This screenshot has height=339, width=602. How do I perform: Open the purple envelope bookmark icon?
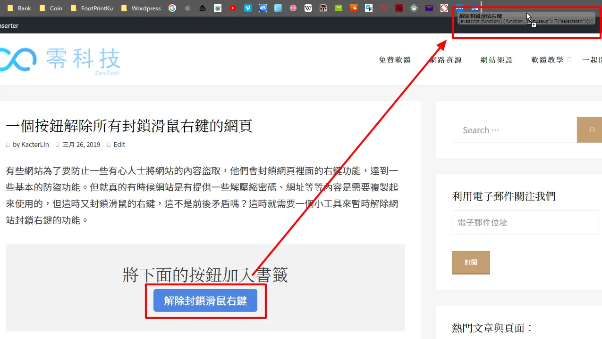coord(429,8)
